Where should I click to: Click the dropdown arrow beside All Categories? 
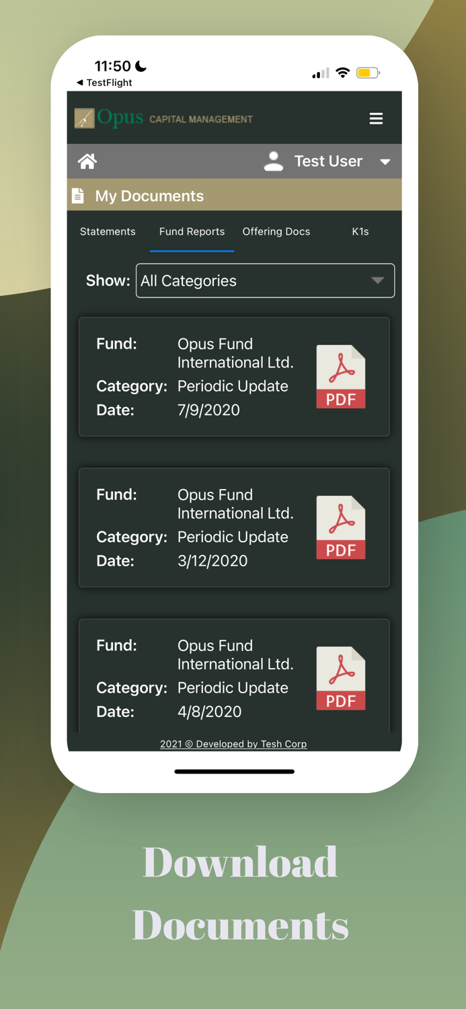[379, 281]
